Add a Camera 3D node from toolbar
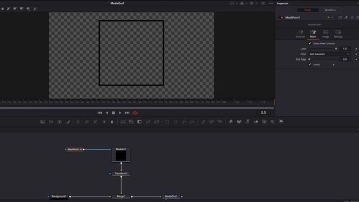The image size is (359, 202). pyautogui.click(x=264, y=122)
